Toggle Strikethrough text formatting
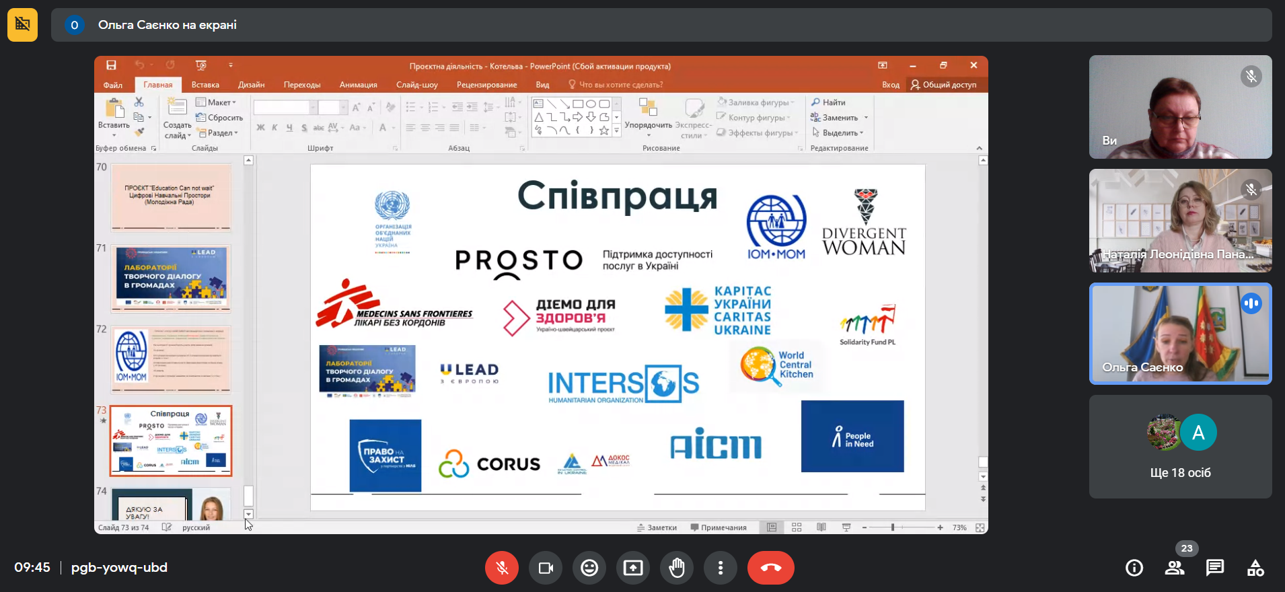This screenshot has width=1285, height=592. click(x=318, y=128)
